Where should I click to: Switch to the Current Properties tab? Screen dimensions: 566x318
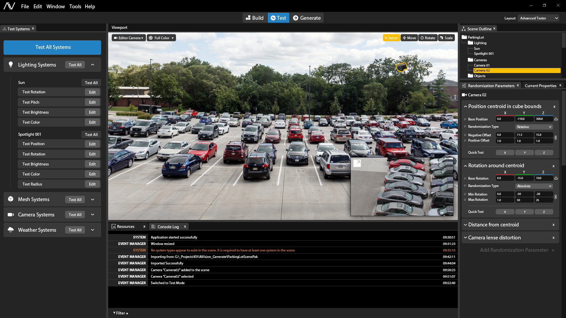click(540, 86)
